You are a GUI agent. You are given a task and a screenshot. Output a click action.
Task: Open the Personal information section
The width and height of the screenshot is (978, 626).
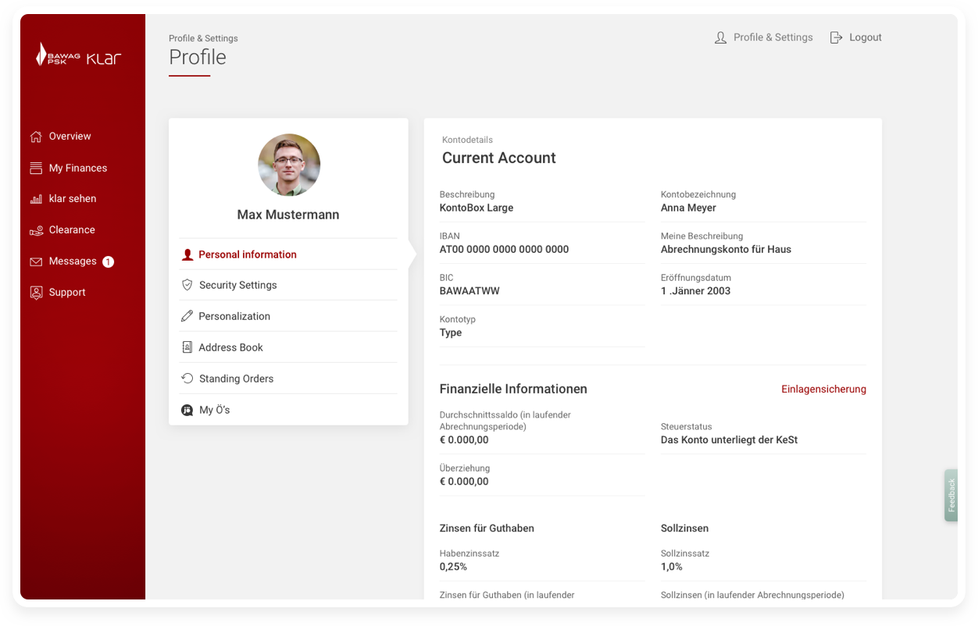[247, 254]
